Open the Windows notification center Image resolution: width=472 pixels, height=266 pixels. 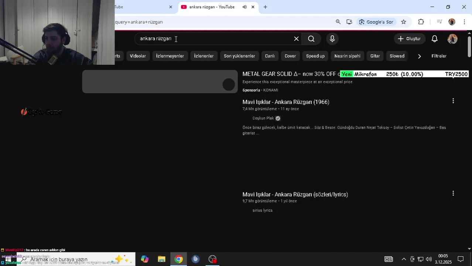(461, 259)
